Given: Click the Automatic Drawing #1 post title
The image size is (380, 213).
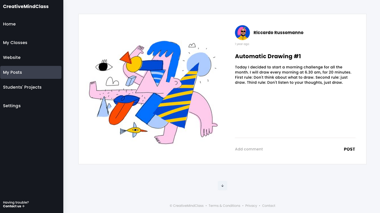Looking at the screenshot, I should (268, 56).
